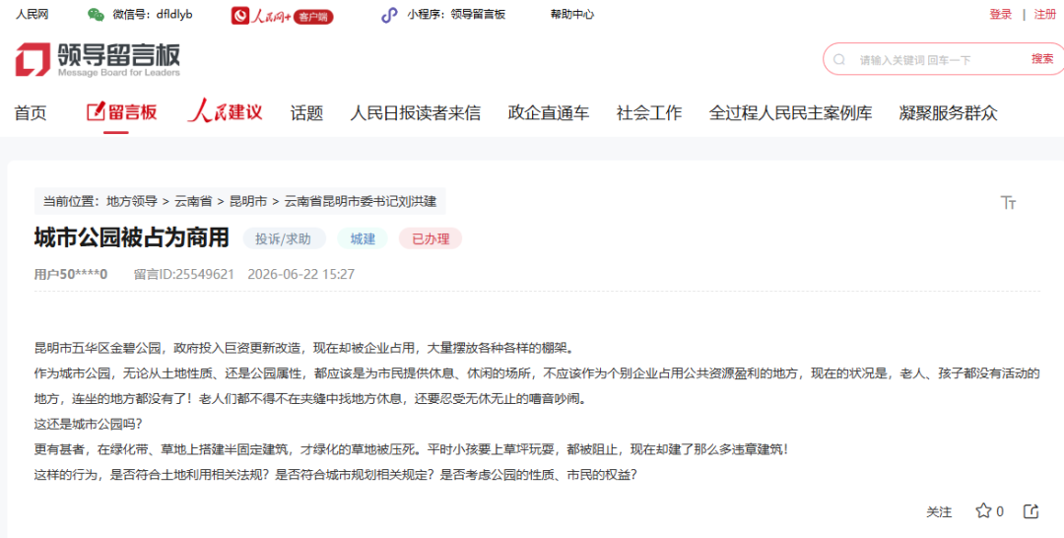Open 人民网 link in top bar
1064x538 pixels.
32,14
